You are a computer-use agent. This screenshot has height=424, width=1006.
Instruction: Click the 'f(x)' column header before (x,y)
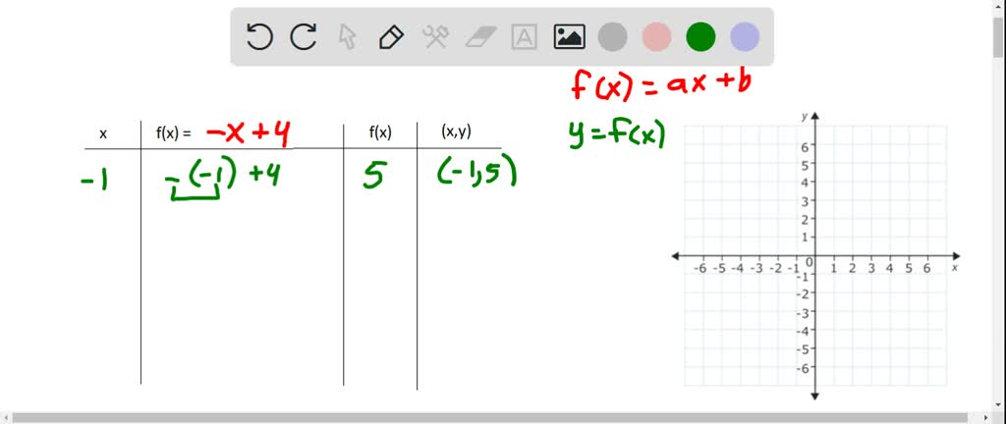[x=380, y=132]
